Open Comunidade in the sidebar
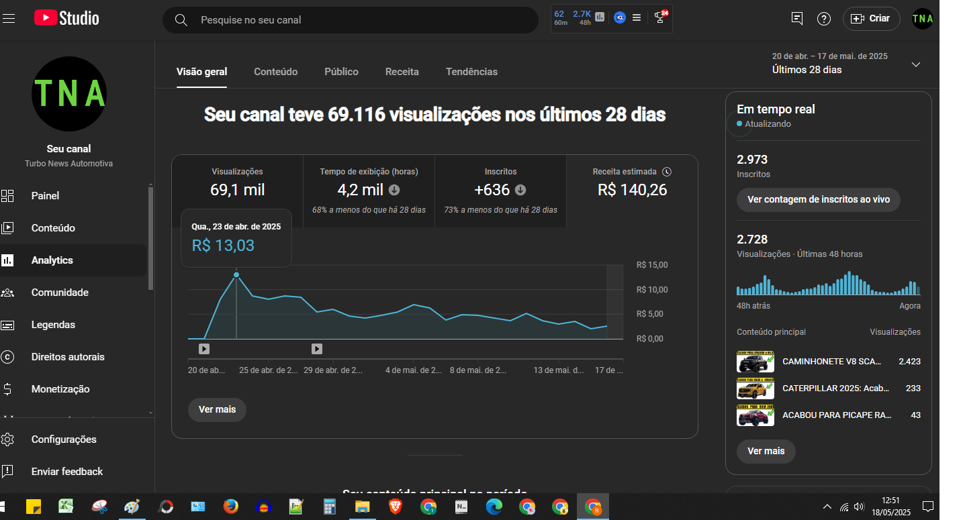Image resolution: width=963 pixels, height=520 pixels. [x=73, y=293]
